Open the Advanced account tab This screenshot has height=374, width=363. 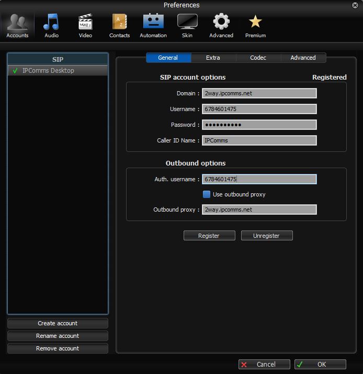pyautogui.click(x=303, y=58)
